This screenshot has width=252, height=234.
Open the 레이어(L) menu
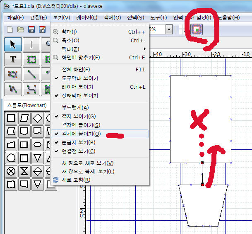[x=87, y=17]
